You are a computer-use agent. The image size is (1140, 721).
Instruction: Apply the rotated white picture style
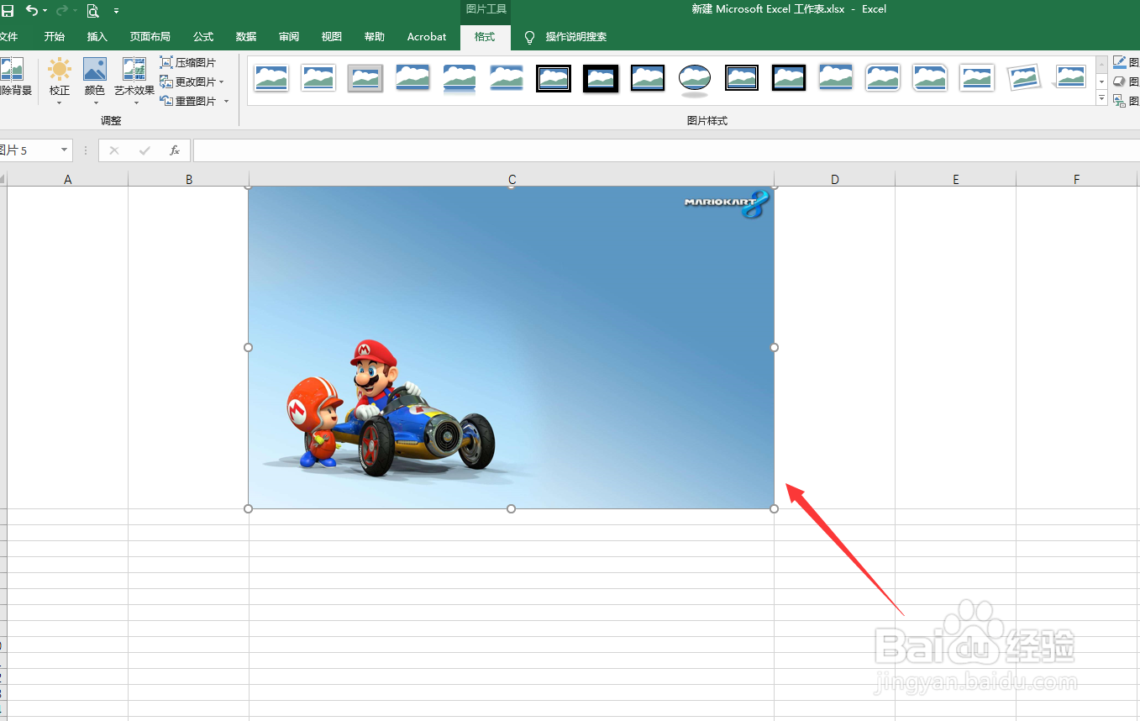tap(1024, 78)
